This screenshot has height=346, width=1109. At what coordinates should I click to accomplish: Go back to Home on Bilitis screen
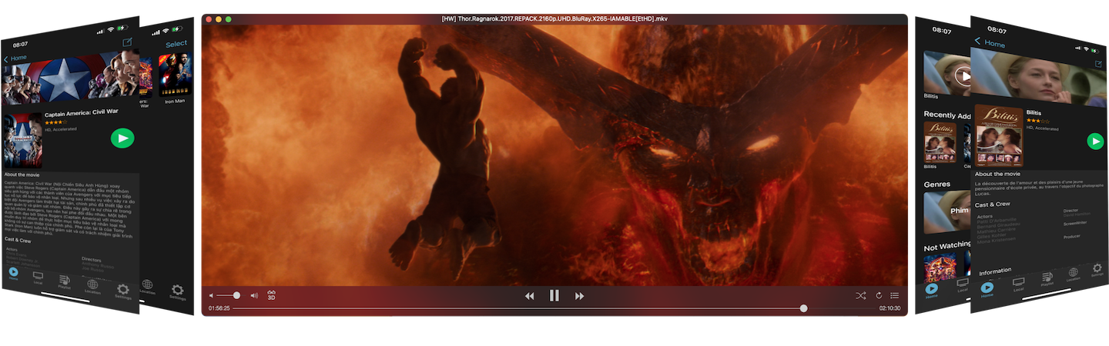pos(990,43)
